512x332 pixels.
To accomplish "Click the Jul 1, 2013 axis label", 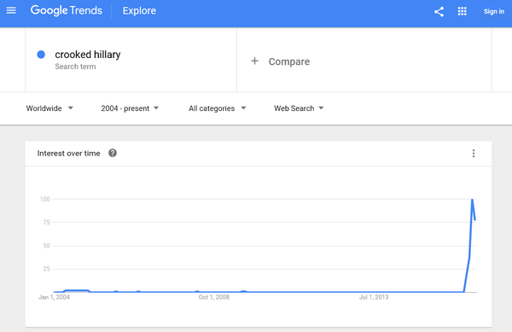I will pos(374,297).
